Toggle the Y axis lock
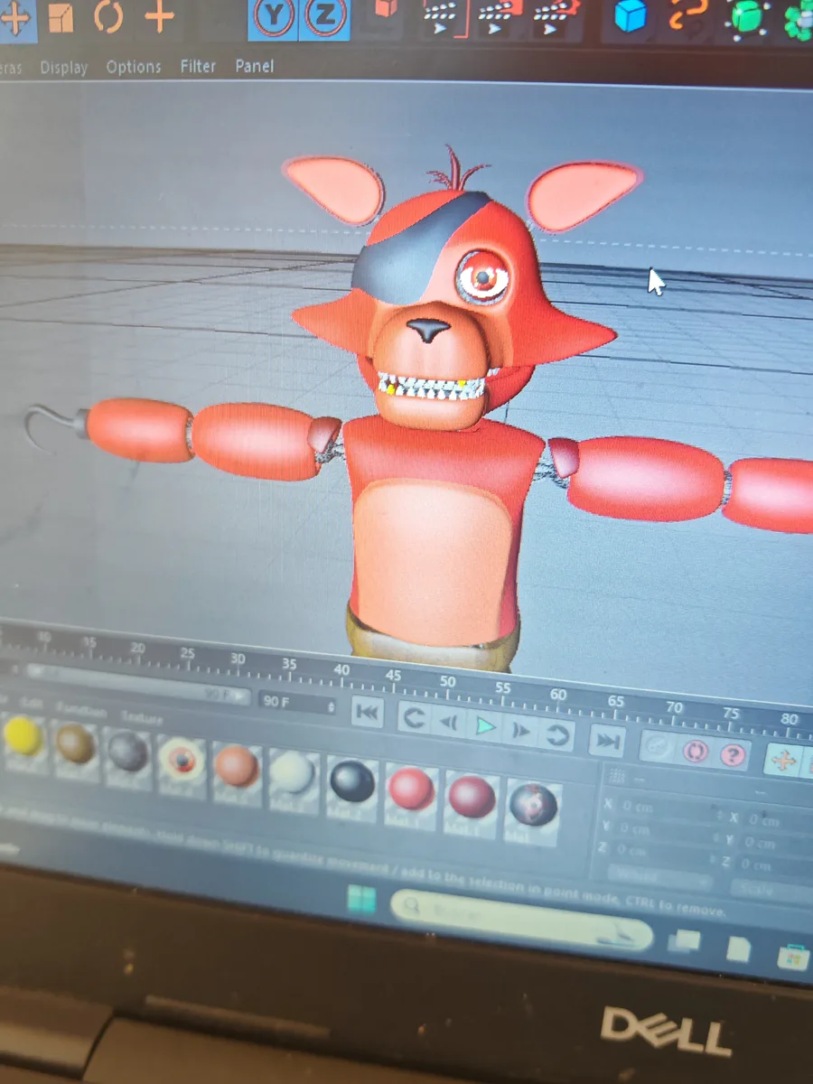The width and height of the screenshot is (813, 1084). [x=272, y=17]
